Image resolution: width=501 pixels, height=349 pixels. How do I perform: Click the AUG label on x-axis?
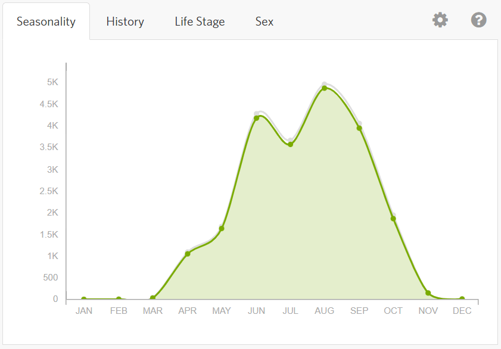325,311
